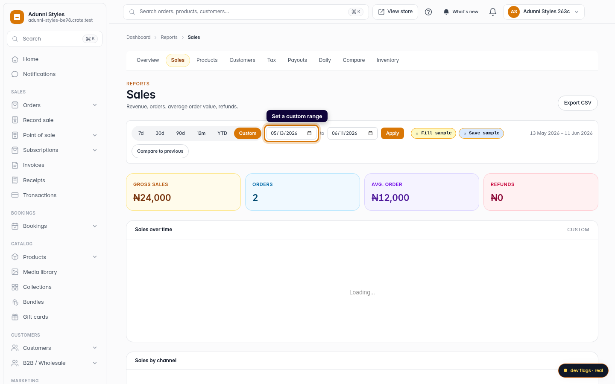The height and width of the screenshot is (384, 615).
Task: Open the Adunni Styles 263c account dropdown
Action: 544,12
